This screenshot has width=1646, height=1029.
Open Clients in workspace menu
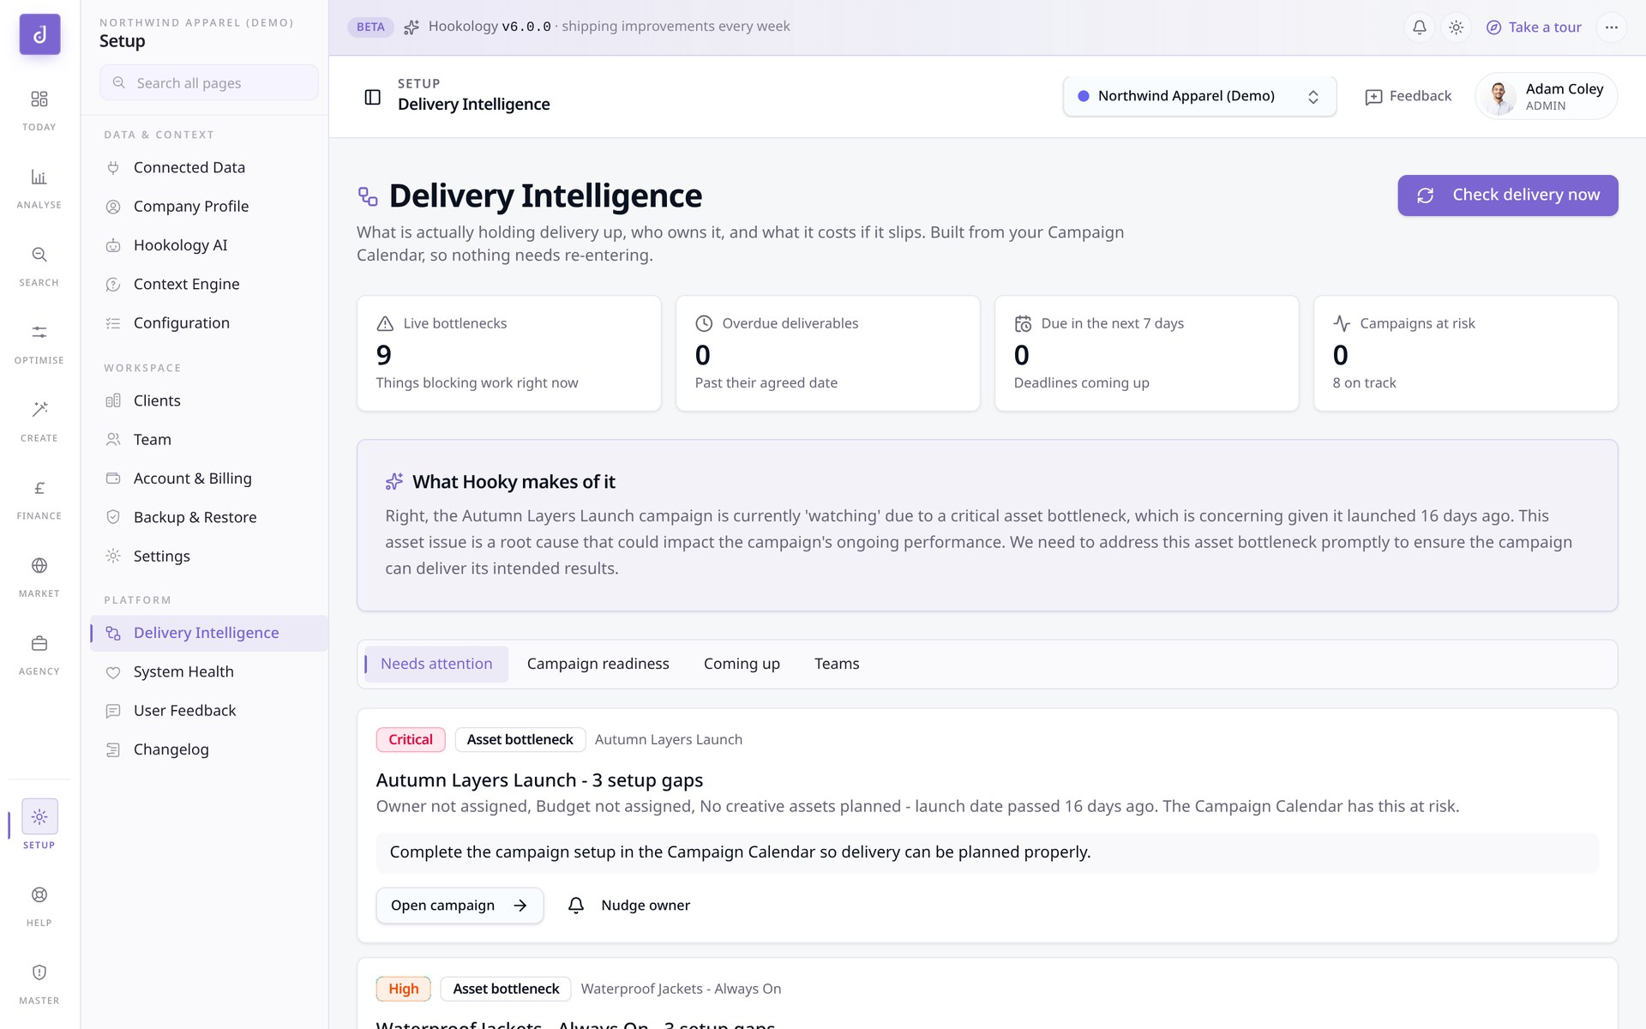coord(208,401)
